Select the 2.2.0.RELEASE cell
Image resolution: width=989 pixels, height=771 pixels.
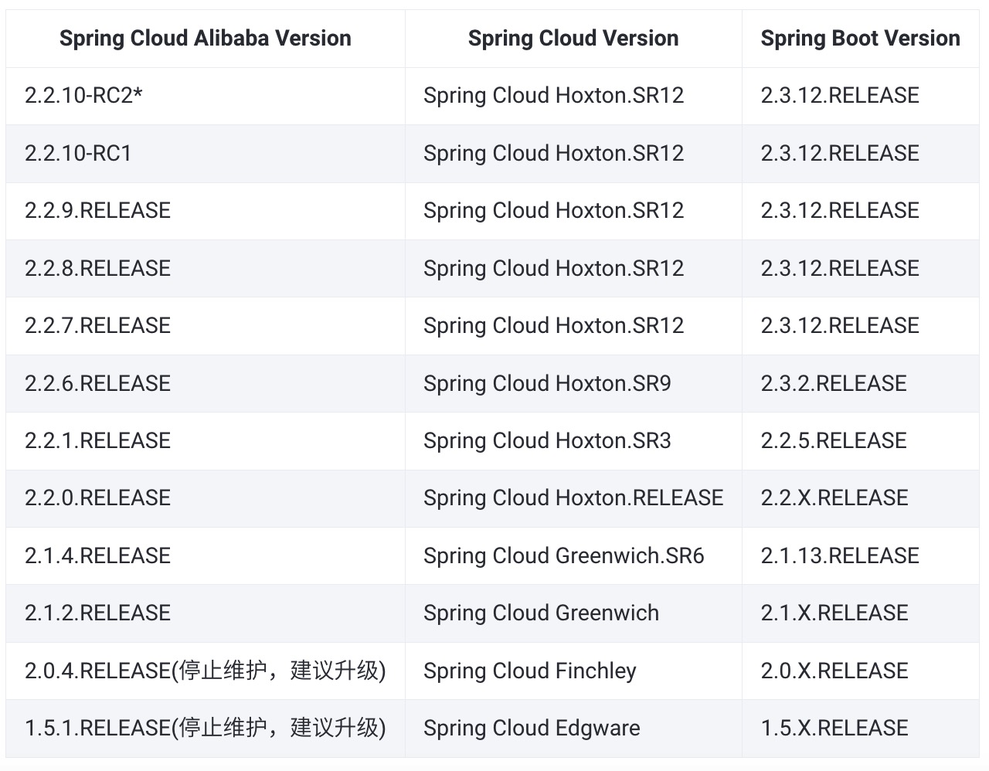[206, 498]
